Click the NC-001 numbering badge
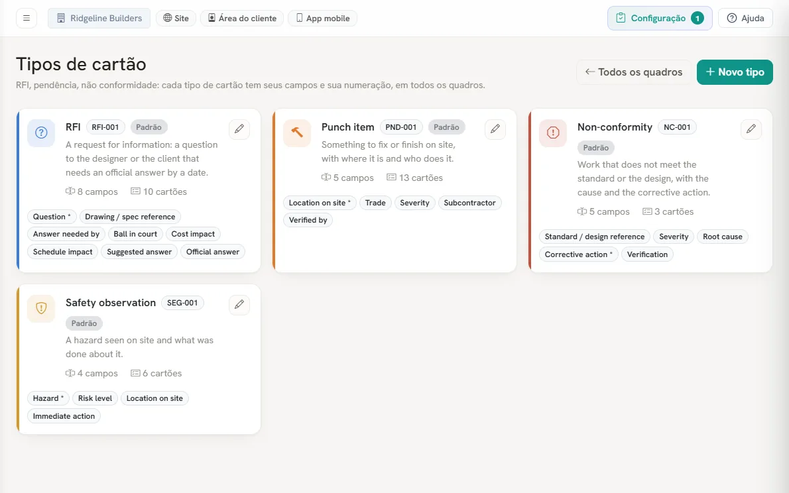The height and width of the screenshot is (493, 789). coord(678,127)
